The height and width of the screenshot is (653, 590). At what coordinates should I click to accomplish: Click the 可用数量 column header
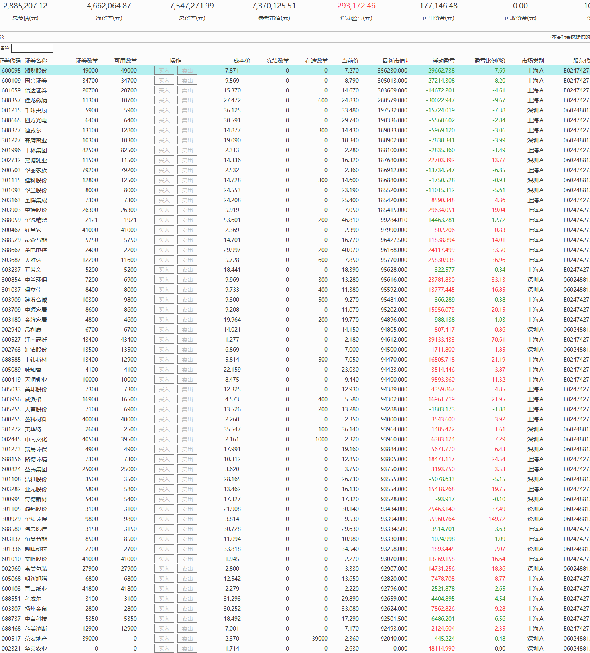(126, 61)
